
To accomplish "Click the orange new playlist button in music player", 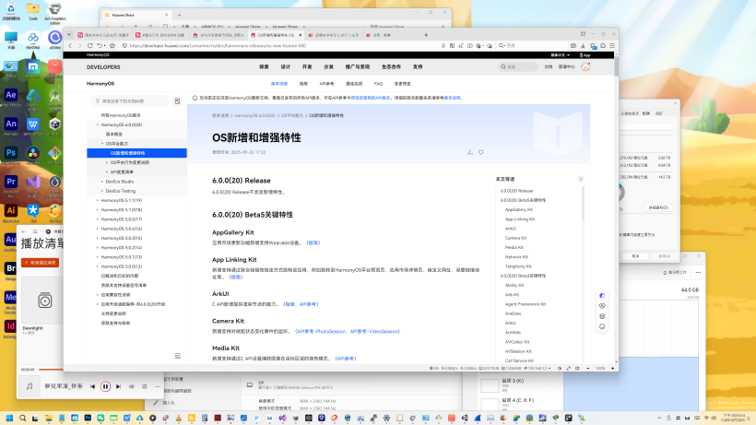I will 41,263.
